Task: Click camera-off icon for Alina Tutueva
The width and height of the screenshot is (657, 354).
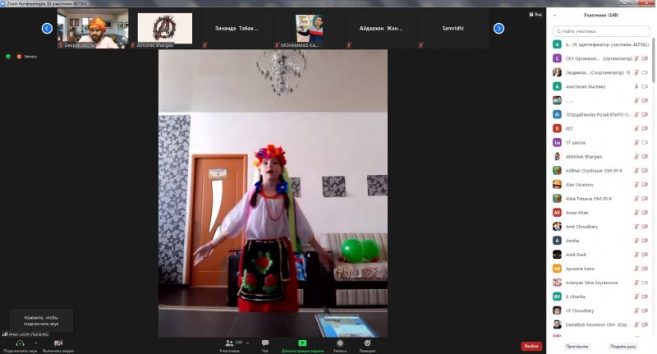Action: [x=645, y=199]
